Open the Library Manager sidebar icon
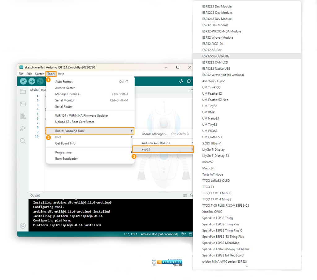 pyautogui.click(x=23, y=116)
